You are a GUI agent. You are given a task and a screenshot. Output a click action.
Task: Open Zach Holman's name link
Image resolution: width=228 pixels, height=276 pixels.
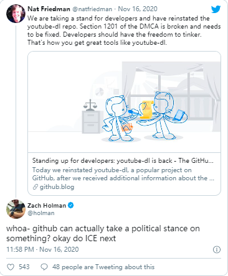pyautogui.click(x=47, y=205)
